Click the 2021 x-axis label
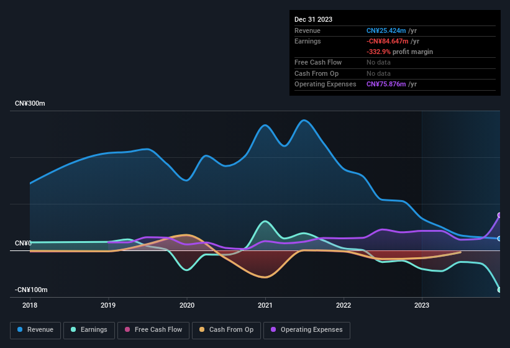510x348 pixels. pyautogui.click(x=265, y=305)
